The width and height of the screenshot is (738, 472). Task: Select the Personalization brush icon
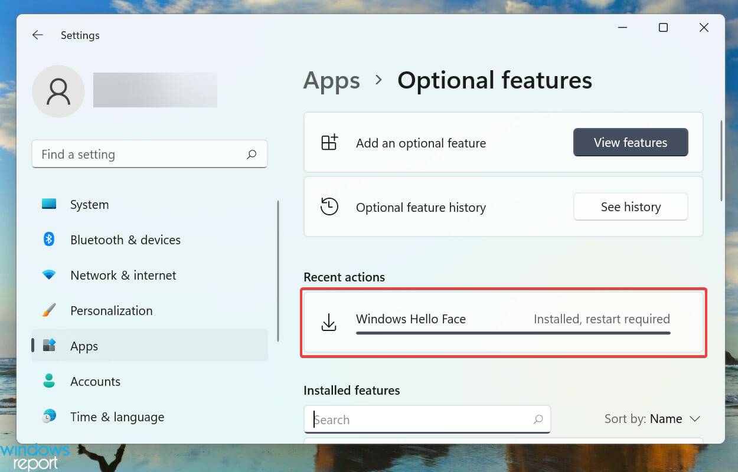point(48,310)
